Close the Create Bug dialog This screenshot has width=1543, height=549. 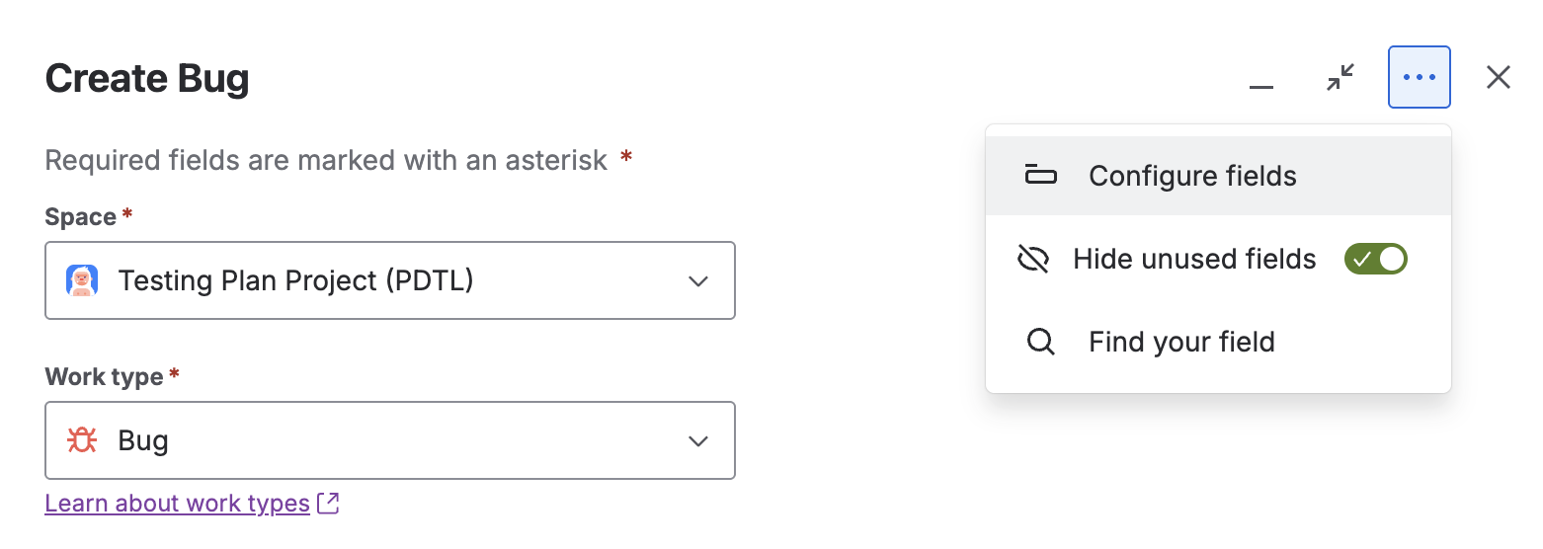tap(1499, 77)
